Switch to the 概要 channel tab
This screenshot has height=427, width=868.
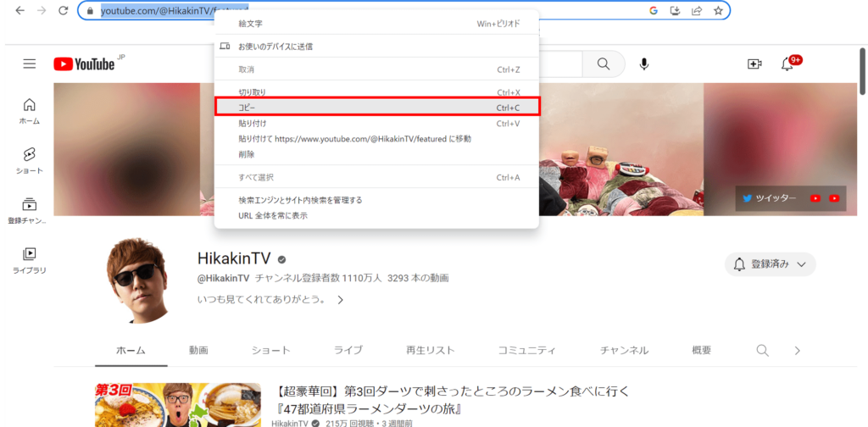(x=701, y=350)
